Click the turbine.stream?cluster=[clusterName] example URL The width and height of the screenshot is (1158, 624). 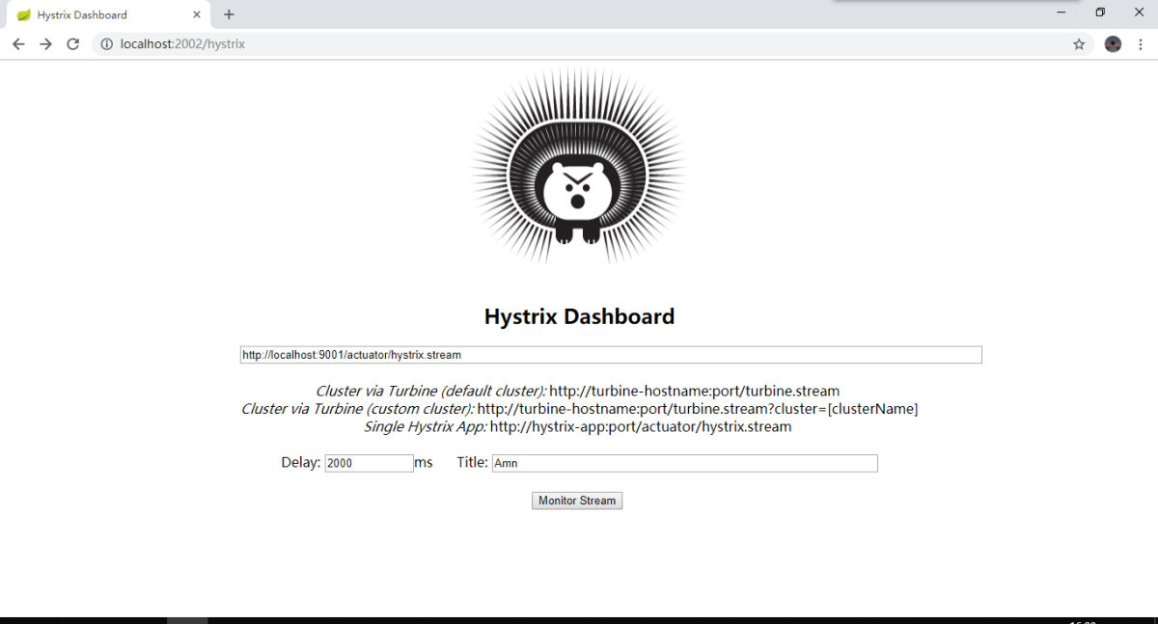pos(698,409)
